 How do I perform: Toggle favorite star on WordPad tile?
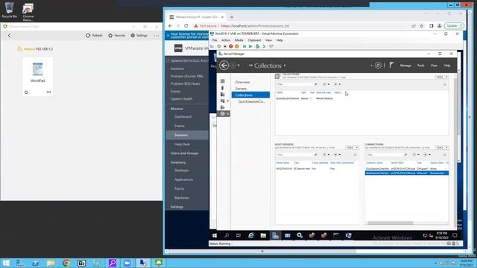[x=26, y=92]
